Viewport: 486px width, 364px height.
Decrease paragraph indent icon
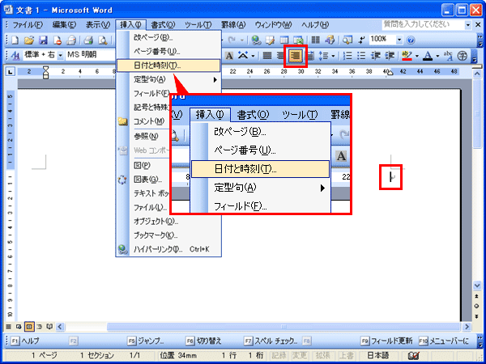376,56
